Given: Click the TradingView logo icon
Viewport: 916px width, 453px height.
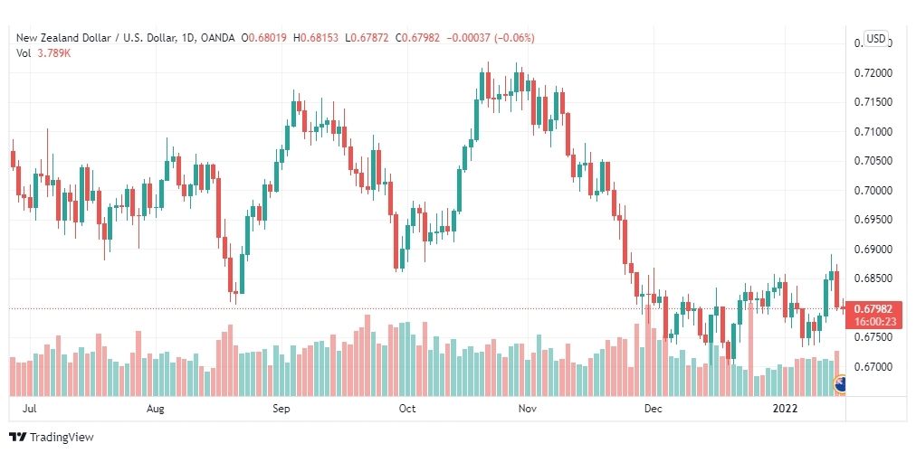Looking at the screenshot, I should point(18,437).
